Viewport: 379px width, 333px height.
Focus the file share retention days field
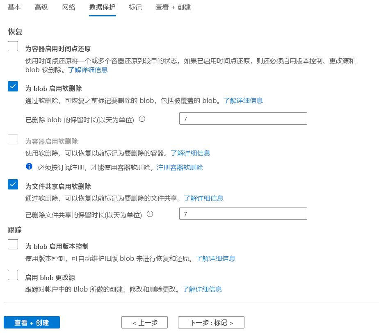click(243, 214)
